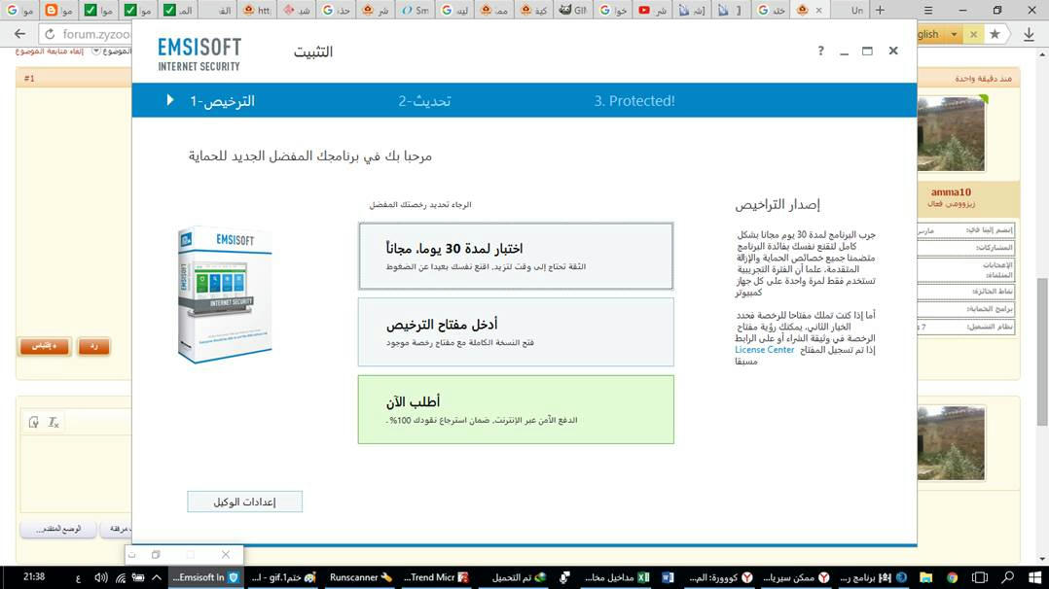Viewport: 1049px width, 589px height.
Task: Open File Explorer from the taskbar
Action: pyautogui.click(x=926, y=577)
